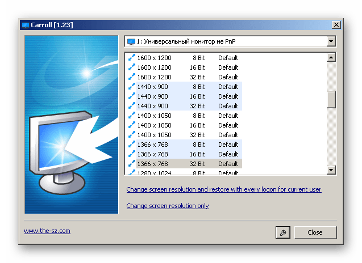
Task: Click the resize icon beside 1400 x 1050 32 Bit
Action: tap(132, 135)
